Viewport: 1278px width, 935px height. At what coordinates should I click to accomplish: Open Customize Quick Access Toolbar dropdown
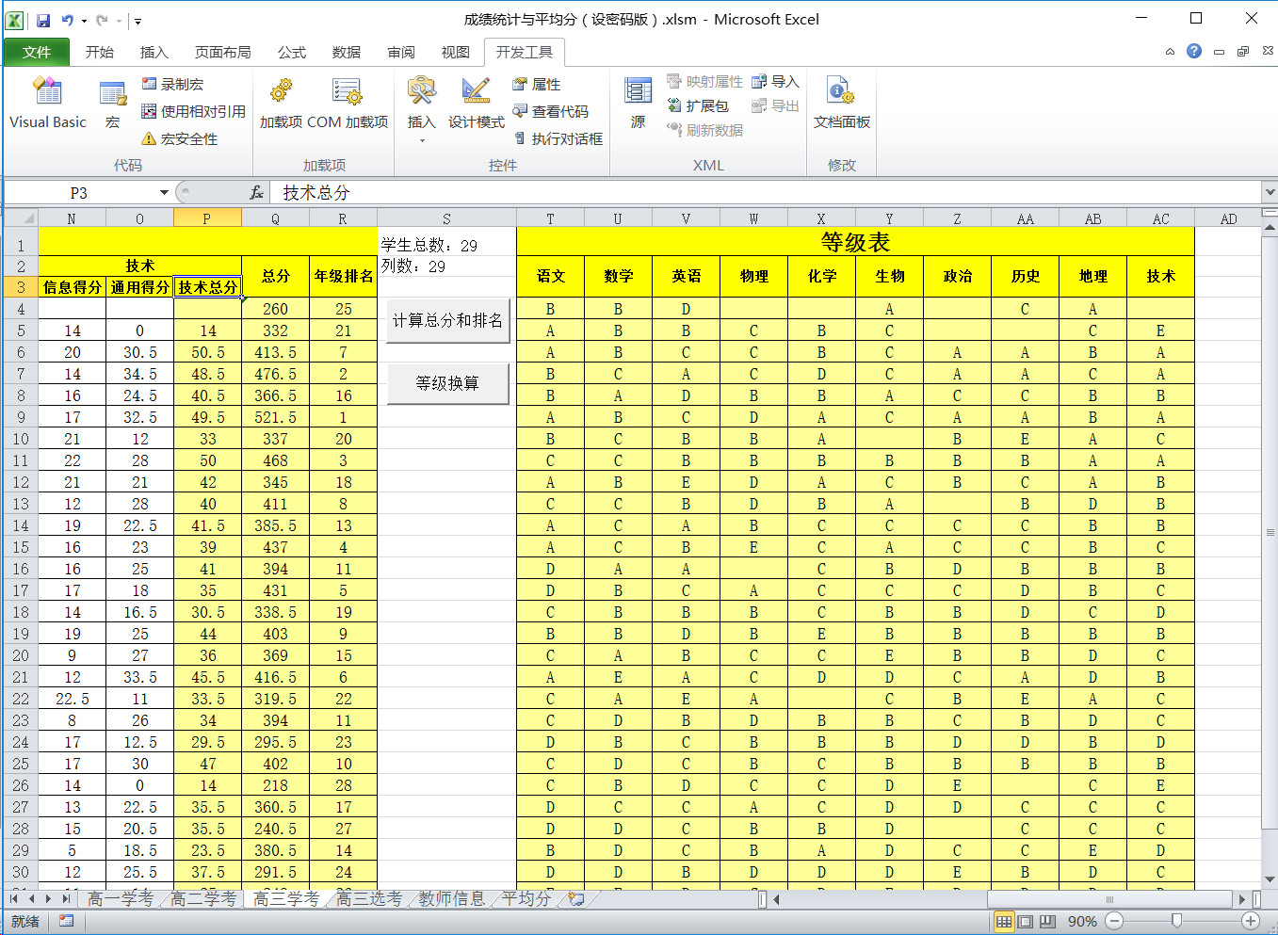138,20
